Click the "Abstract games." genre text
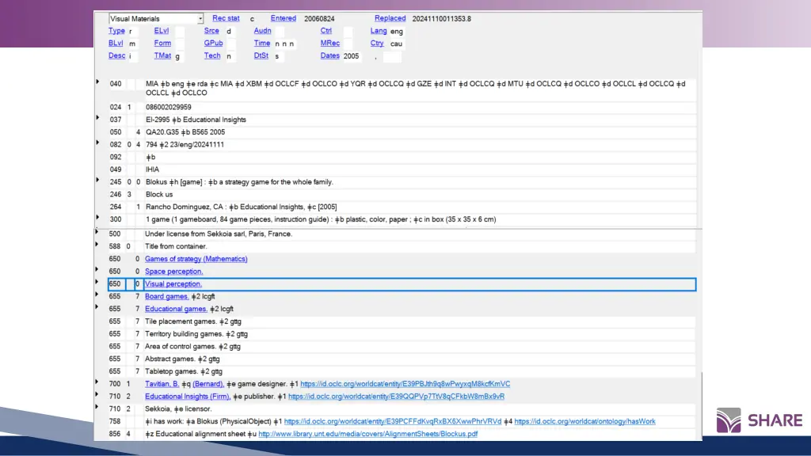Screen dimensions: 811x456 [170, 359]
